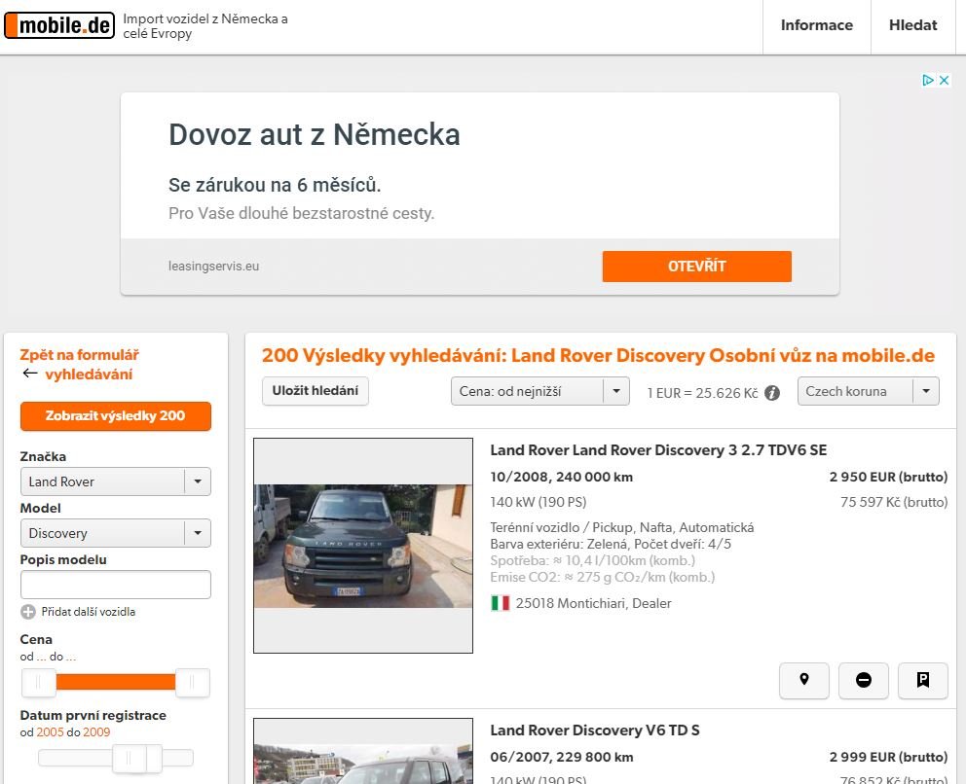Bookmark the Discovery 3 listing
The image size is (966, 784).
coord(923,680)
